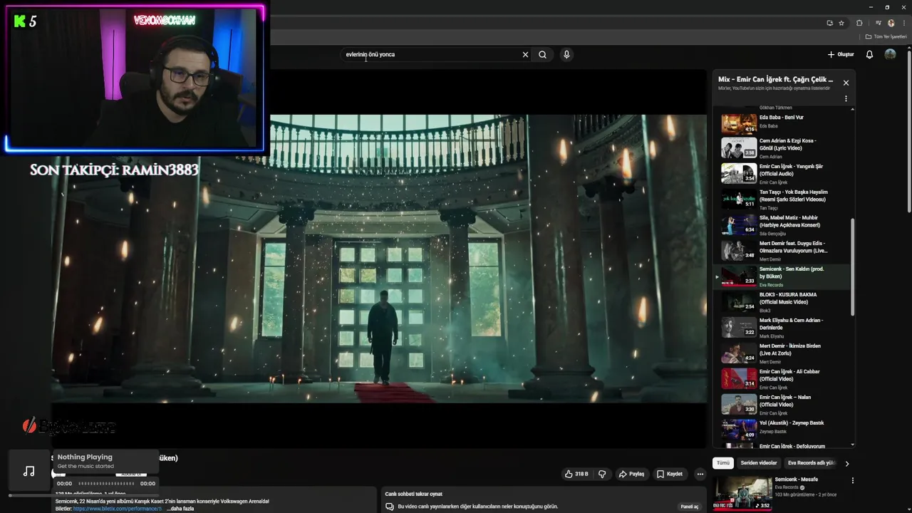Image resolution: width=912 pixels, height=513 pixels.
Task: Play Tan Taşçı - Yok Başka Hayalim
Action: pyautogui.click(x=782, y=199)
